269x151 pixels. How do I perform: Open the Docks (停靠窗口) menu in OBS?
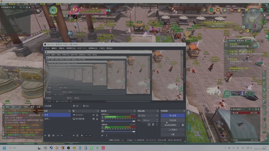point(71,48)
